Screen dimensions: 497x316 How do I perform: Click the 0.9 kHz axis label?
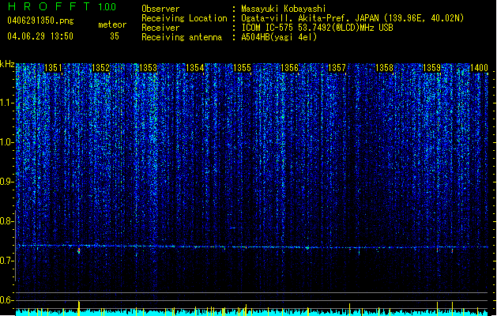pyautogui.click(x=6, y=182)
